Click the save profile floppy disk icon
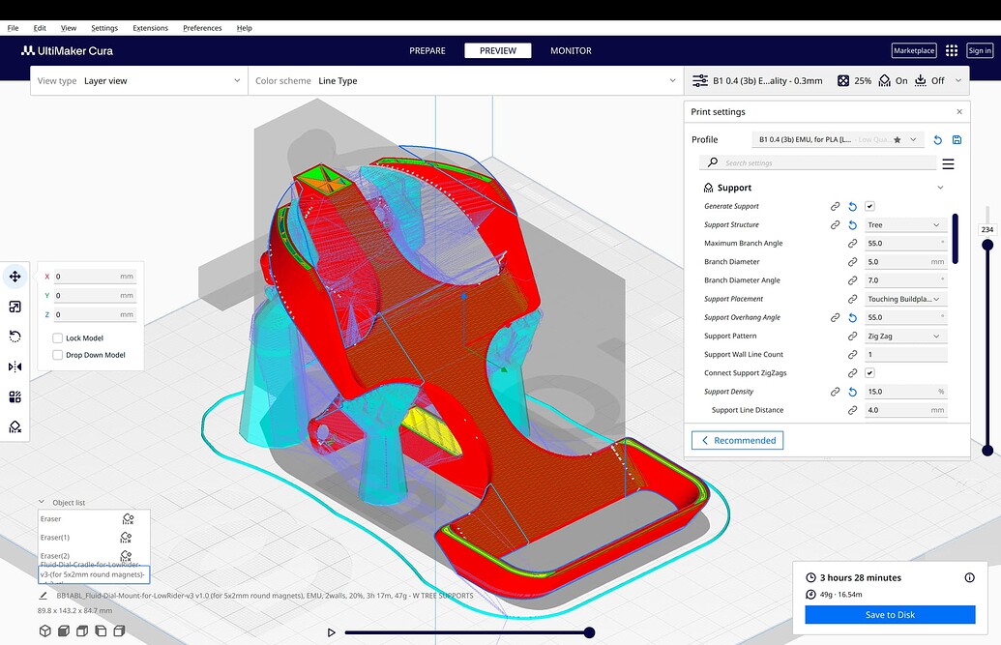This screenshot has height=645, width=1001. pyautogui.click(x=957, y=140)
